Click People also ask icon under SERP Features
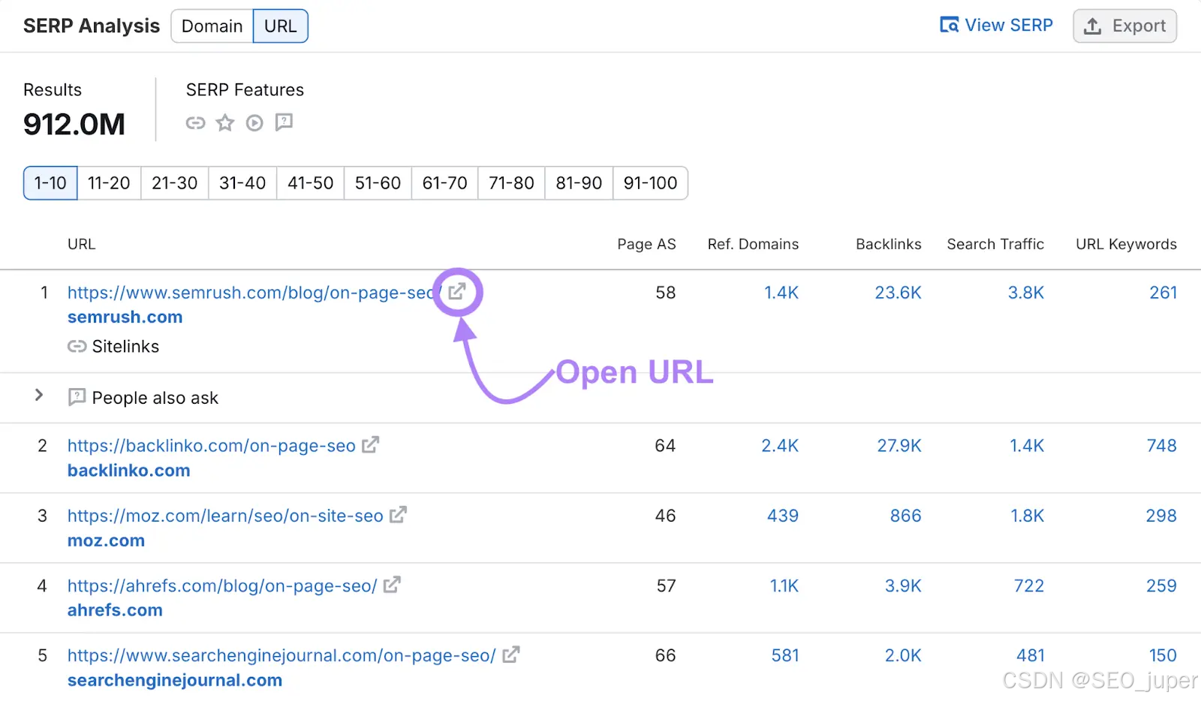Image resolution: width=1201 pixels, height=701 pixels. pyautogui.click(x=284, y=122)
